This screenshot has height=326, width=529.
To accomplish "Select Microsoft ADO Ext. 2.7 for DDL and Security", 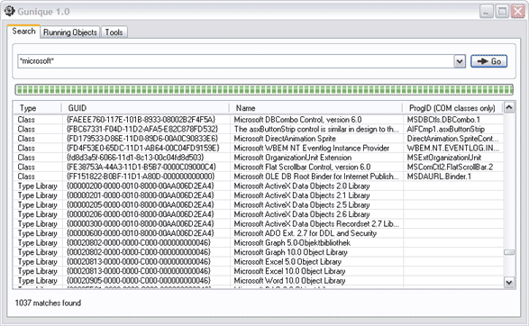I will click(x=305, y=233).
